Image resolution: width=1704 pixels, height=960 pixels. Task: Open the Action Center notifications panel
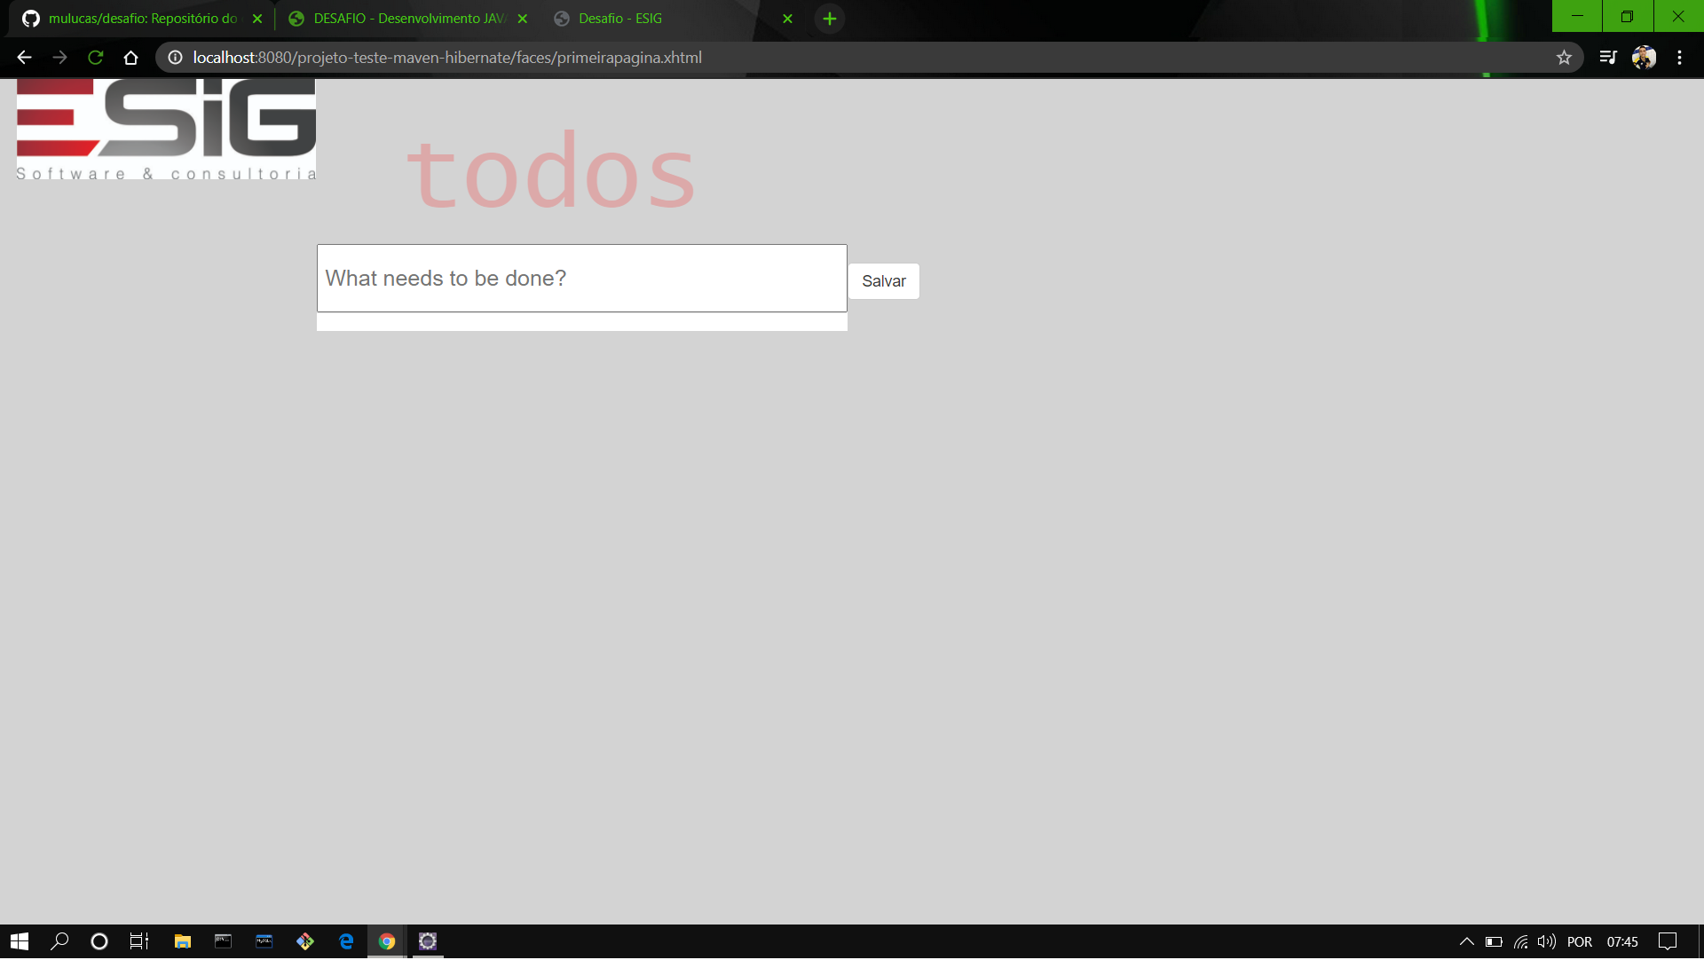click(1667, 941)
